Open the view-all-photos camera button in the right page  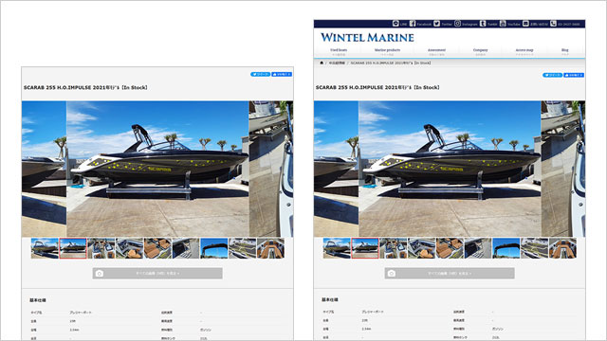450,274
